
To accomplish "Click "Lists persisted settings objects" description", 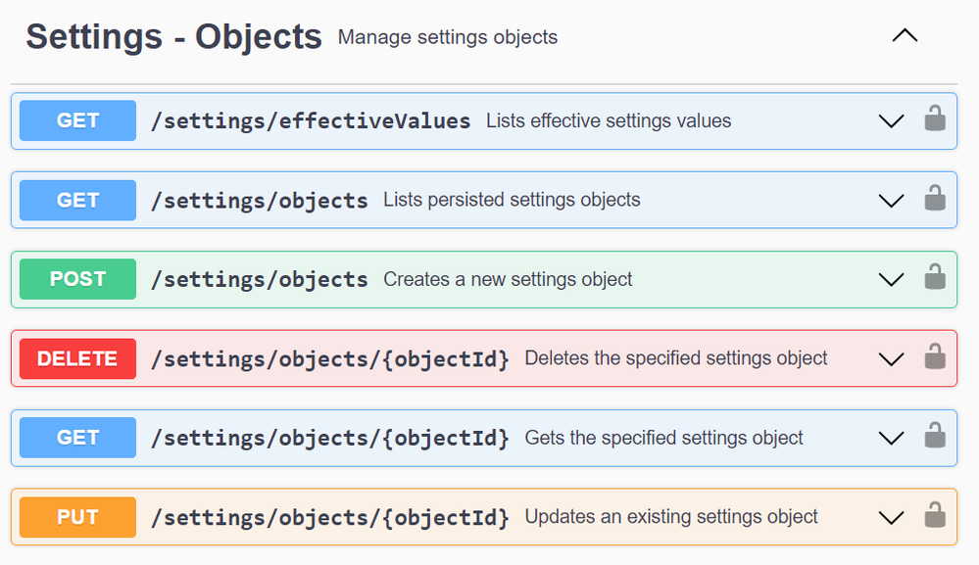I will pos(512,200).
